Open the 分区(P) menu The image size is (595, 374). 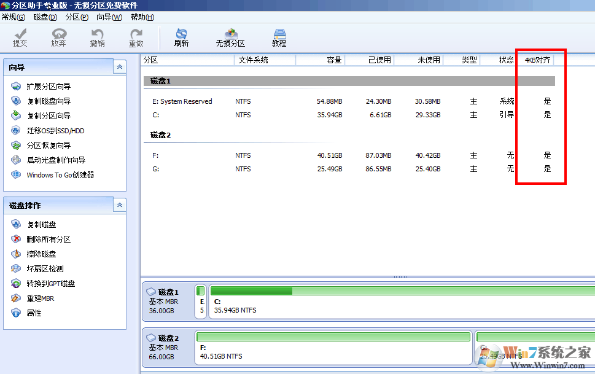[x=77, y=17]
